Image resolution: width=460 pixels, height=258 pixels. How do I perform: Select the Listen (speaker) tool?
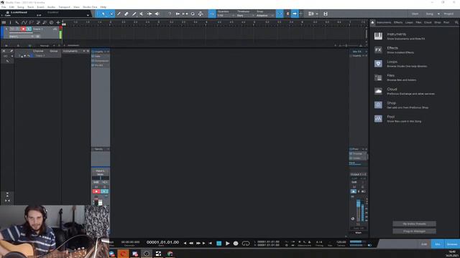point(157,14)
